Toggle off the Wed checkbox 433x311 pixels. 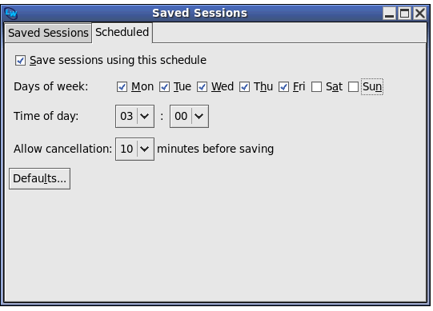[x=202, y=87]
